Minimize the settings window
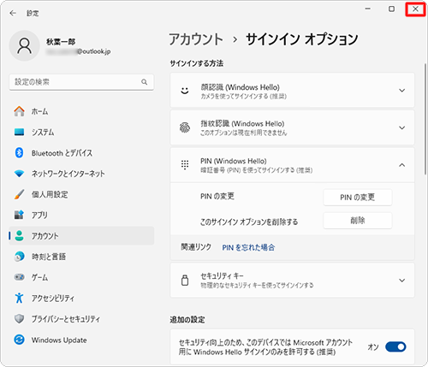 (368, 9)
